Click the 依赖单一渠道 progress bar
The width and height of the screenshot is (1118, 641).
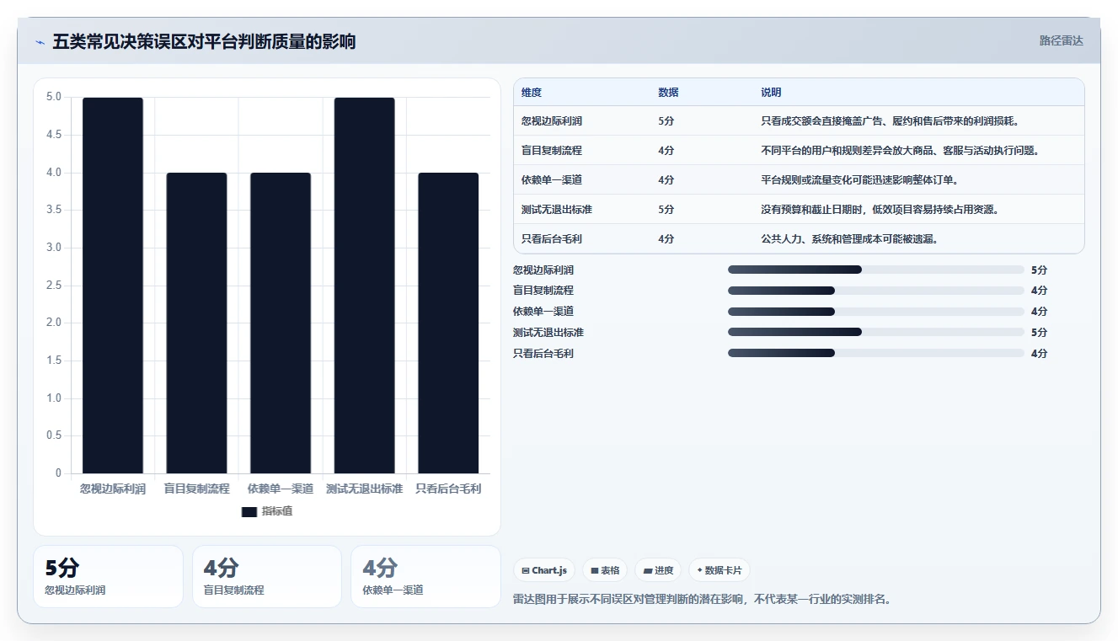click(x=875, y=312)
